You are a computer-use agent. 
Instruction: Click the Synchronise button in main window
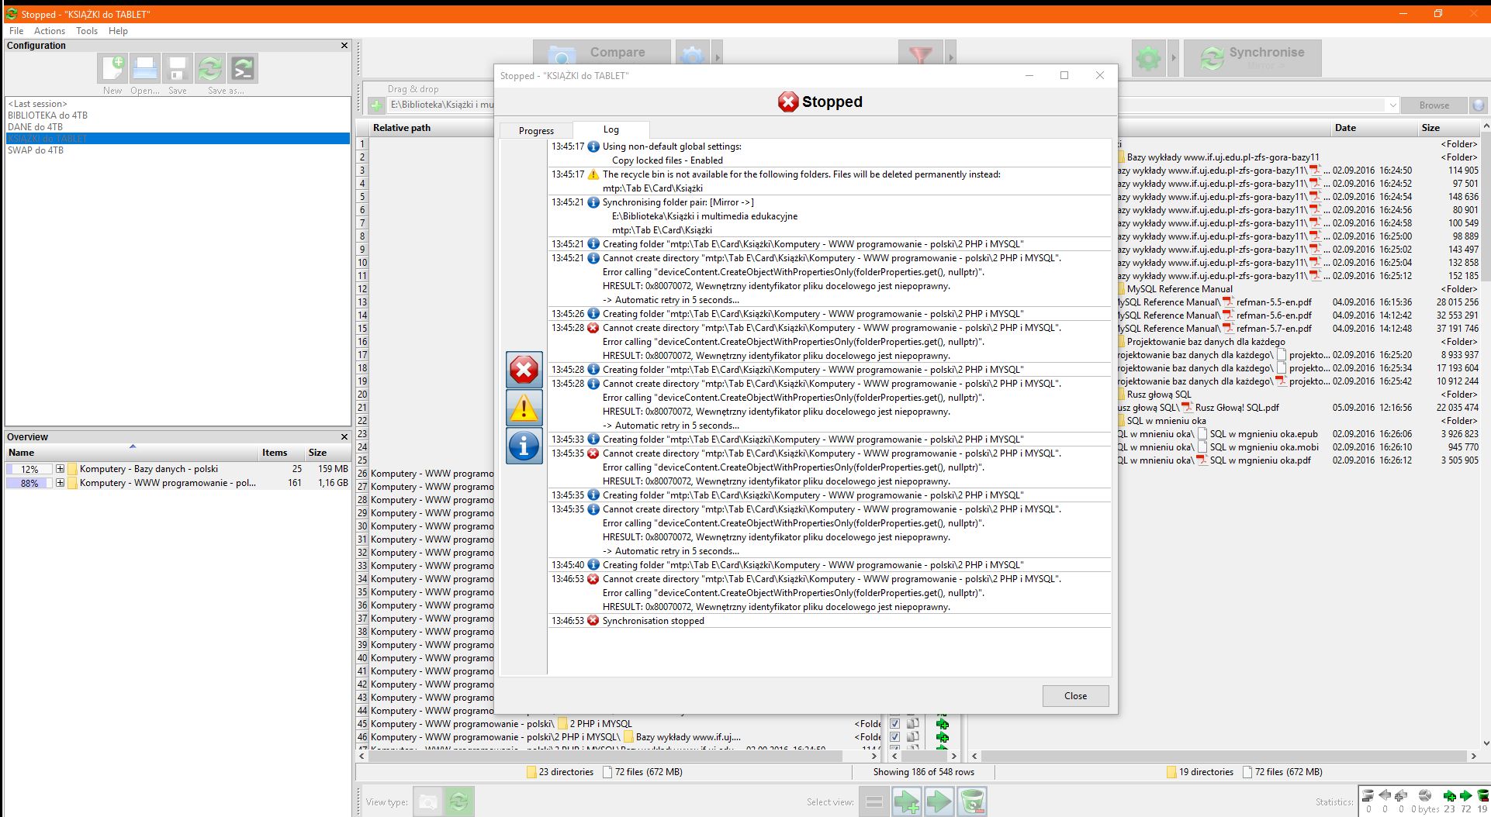(x=1252, y=58)
